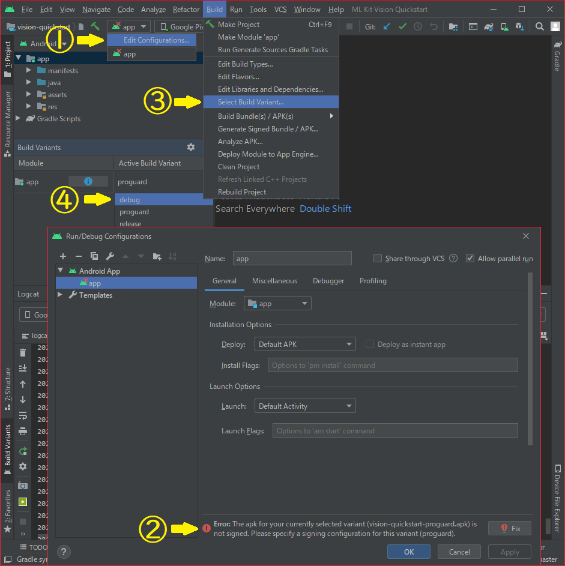Click the help question mark button
565x566 pixels.
coord(64,552)
